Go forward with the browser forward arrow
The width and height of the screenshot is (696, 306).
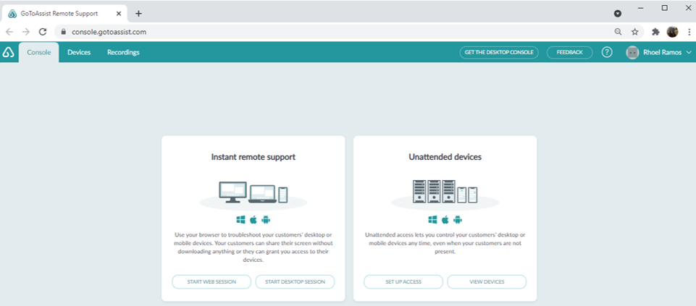(x=26, y=32)
